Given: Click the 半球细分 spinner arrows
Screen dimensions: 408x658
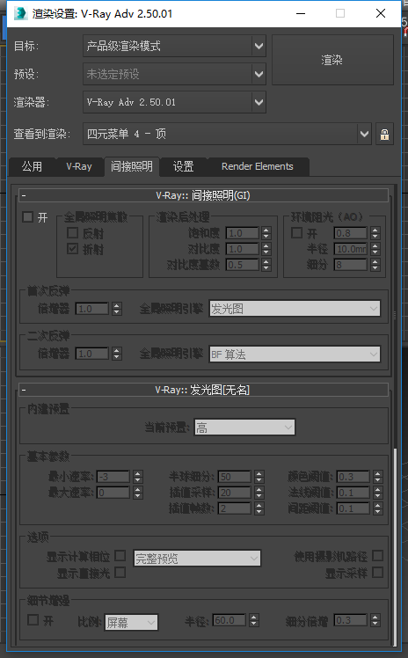Looking at the screenshot, I should 259,477.
